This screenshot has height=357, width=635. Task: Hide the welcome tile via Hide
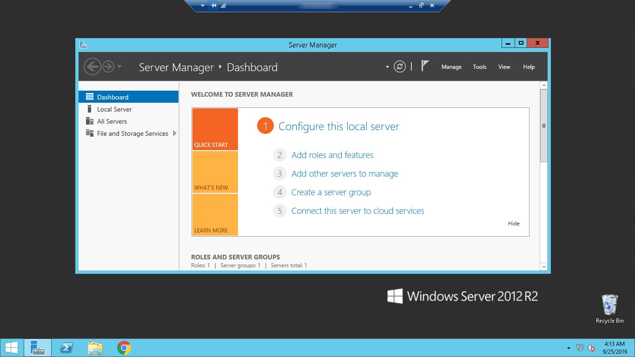514,224
